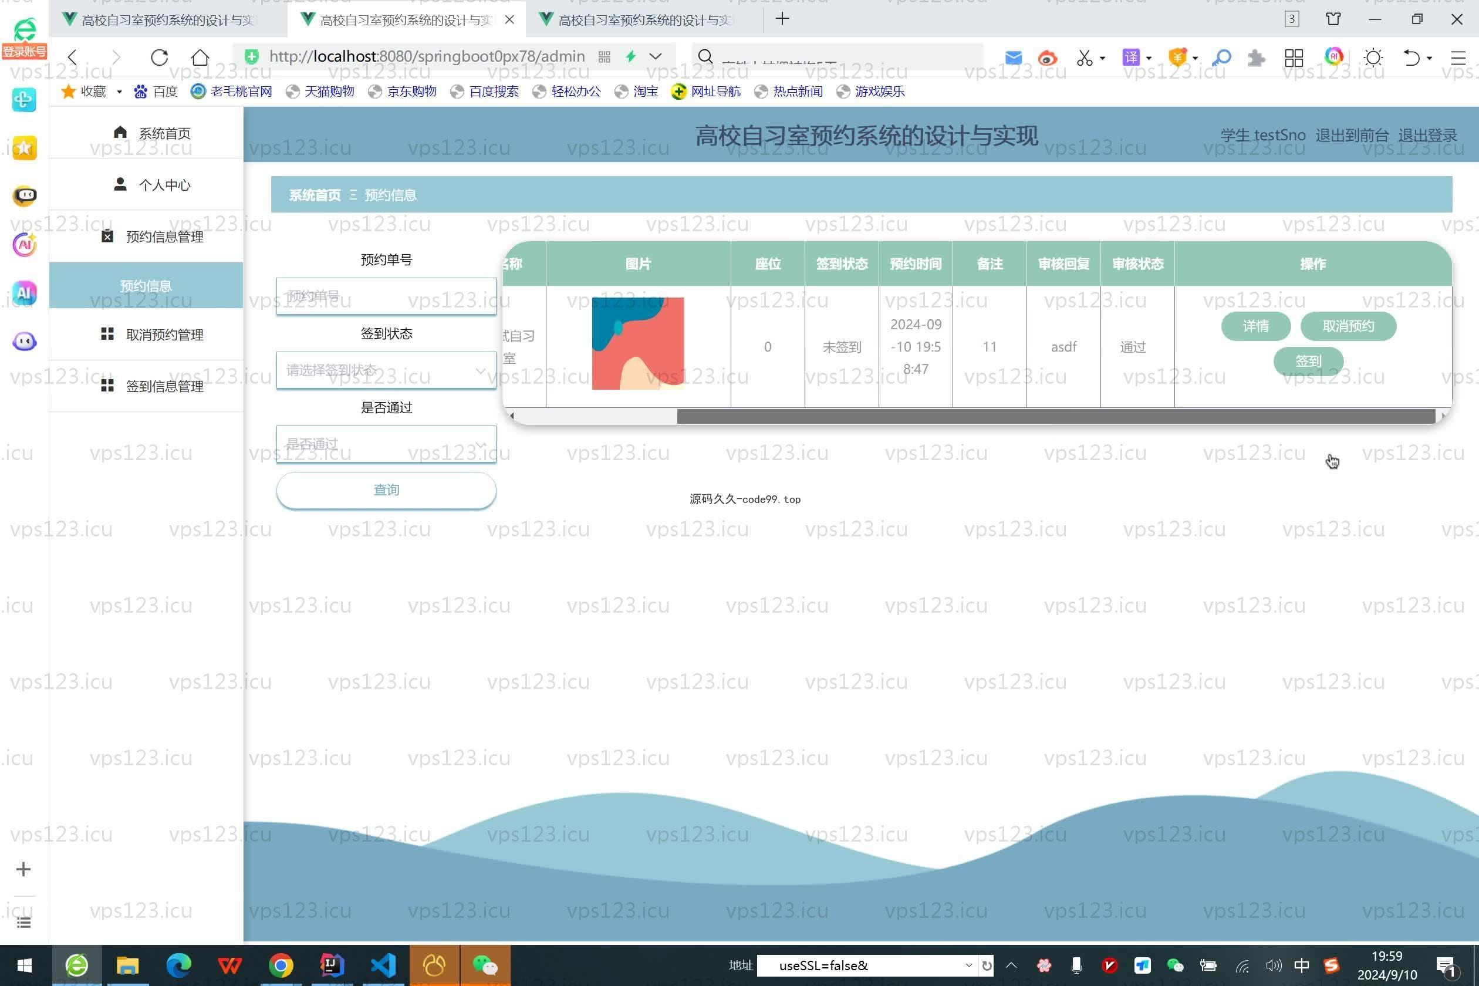Image resolution: width=1479 pixels, height=986 pixels.
Task: Expand the scissors tool dropdown arrow
Action: [x=1102, y=58]
